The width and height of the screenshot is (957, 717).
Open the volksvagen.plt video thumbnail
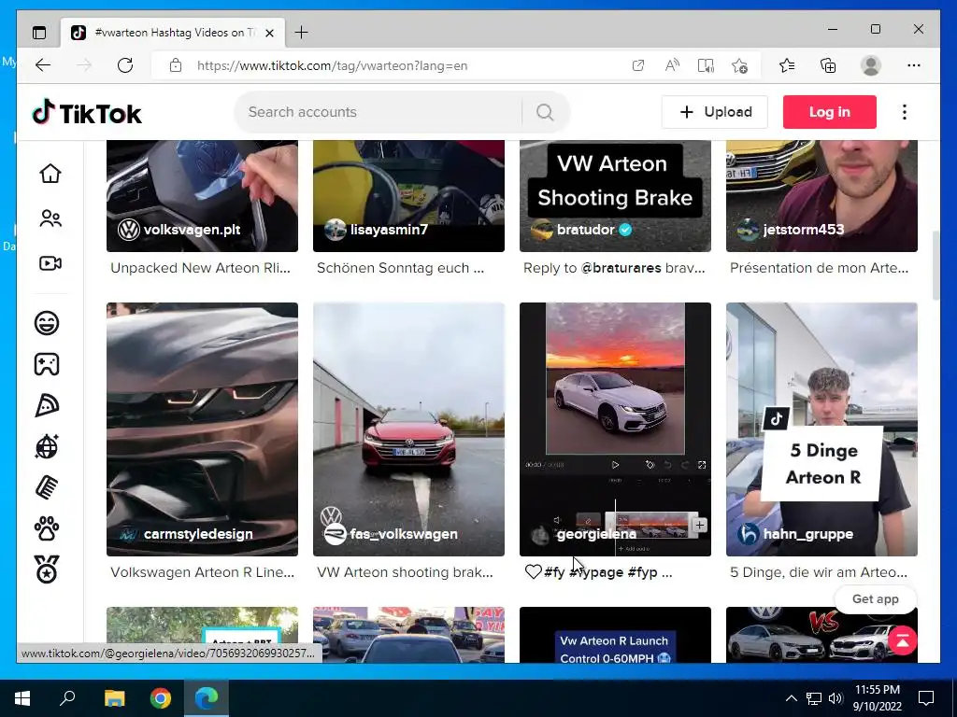(202, 195)
